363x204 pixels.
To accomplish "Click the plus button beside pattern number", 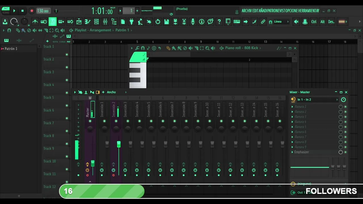I will coord(137,11).
